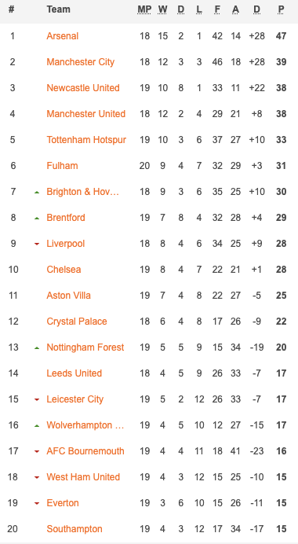Click the green up arrow beside Brighton

tap(37, 192)
